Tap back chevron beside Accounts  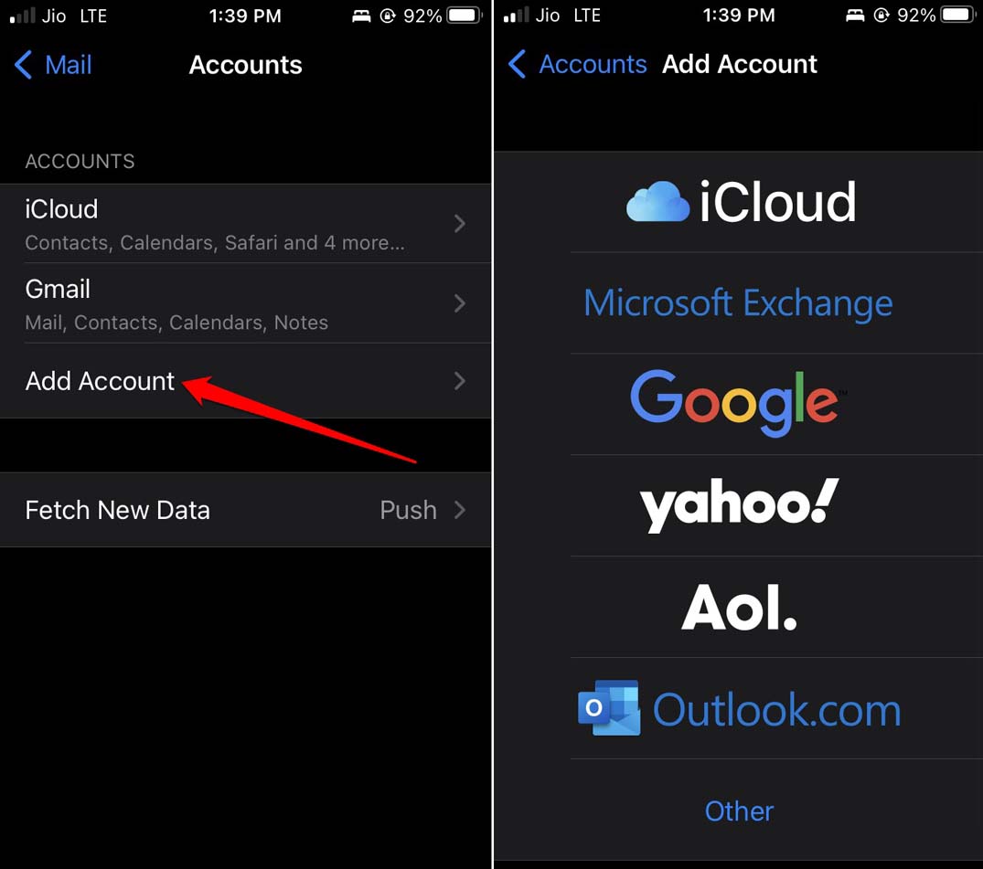point(518,64)
